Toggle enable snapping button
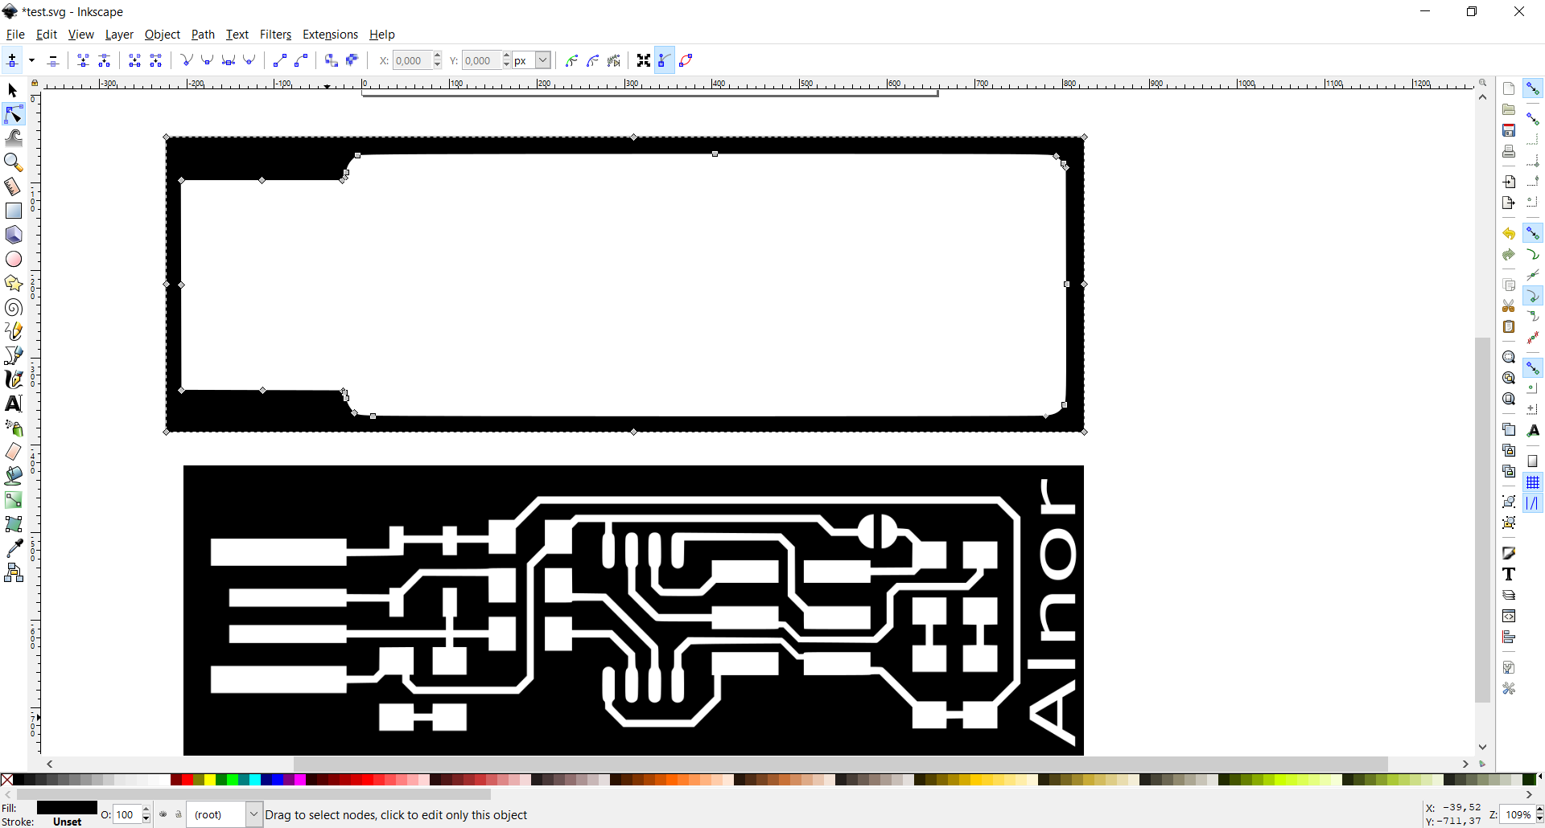Screen dimensions: 1545x828 [1533, 88]
